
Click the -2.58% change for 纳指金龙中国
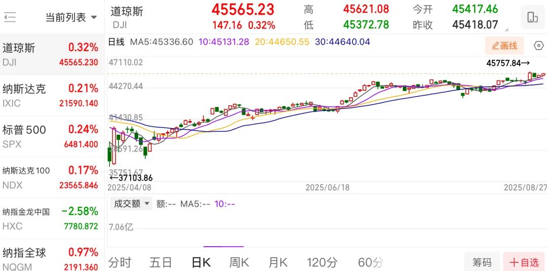pyautogui.click(x=80, y=211)
